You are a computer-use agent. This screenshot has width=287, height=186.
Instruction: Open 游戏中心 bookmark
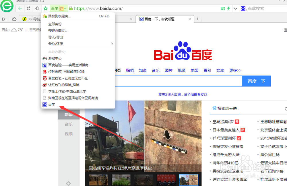tap(78, 58)
